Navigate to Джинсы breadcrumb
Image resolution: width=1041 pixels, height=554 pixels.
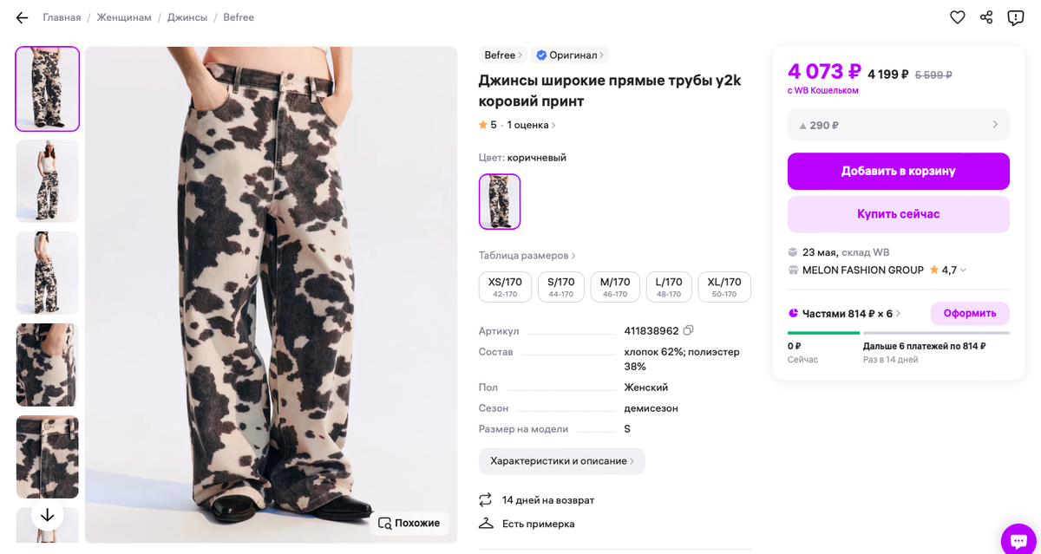(x=187, y=17)
